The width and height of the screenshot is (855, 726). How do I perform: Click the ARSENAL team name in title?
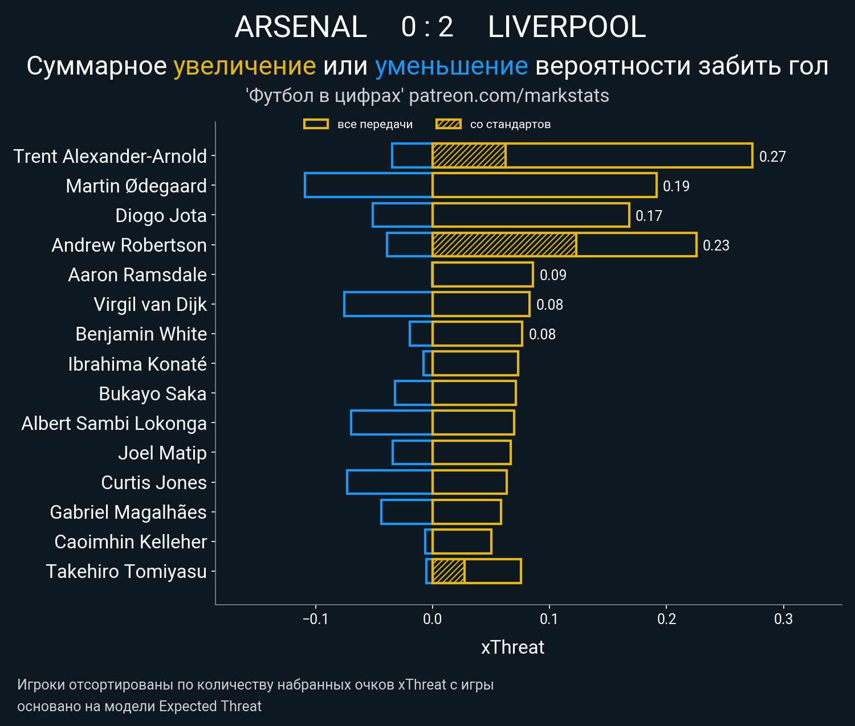tap(300, 27)
